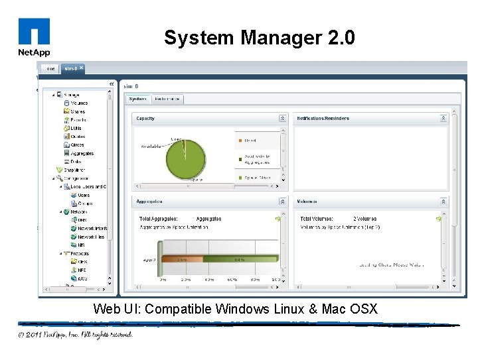The width and height of the screenshot is (478, 358).
Task: Click the green arrow in the Volumes panel
Action: click(438, 219)
